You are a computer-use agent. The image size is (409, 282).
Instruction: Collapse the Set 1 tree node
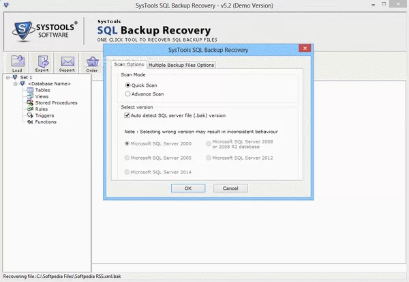coord(7,77)
